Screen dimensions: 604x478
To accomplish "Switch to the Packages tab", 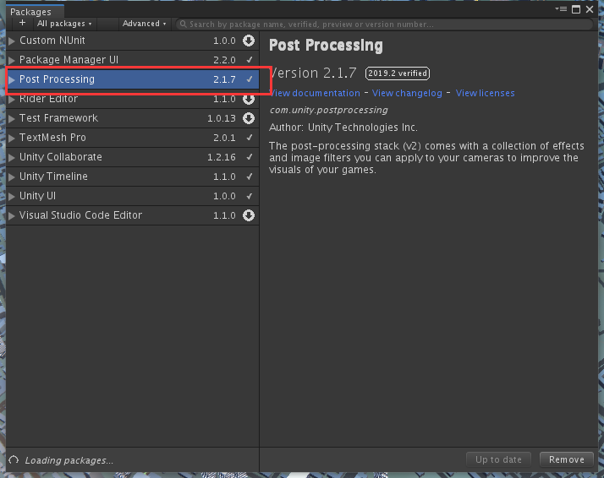I will (x=30, y=12).
